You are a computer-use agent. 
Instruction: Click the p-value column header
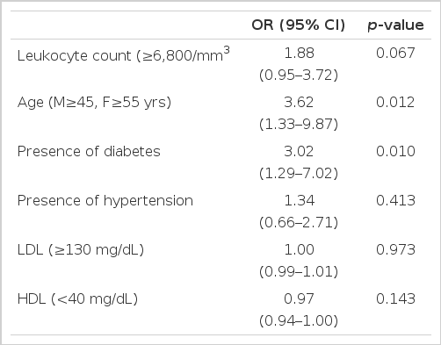[395, 25]
